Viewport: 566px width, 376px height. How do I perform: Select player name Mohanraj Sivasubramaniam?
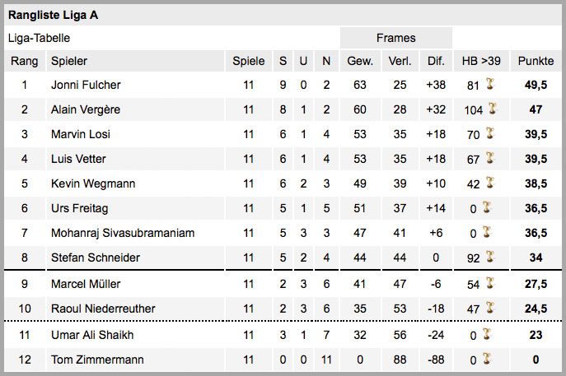pos(123,233)
